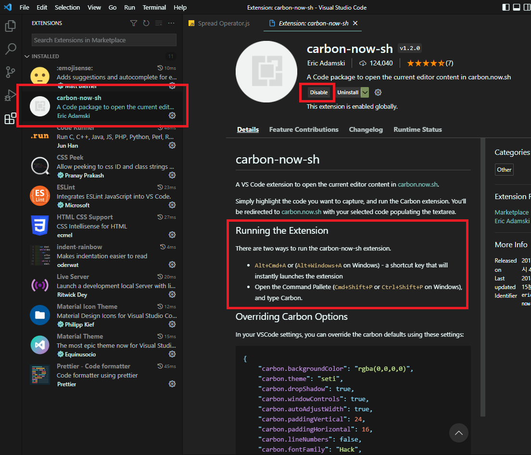Select the Changelog tab
The width and height of the screenshot is (531, 455).
tap(366, 129)
